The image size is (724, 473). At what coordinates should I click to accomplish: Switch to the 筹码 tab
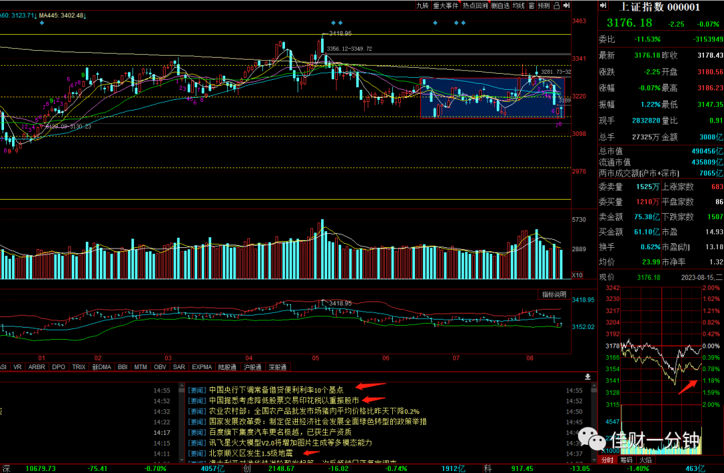[626, 460]
